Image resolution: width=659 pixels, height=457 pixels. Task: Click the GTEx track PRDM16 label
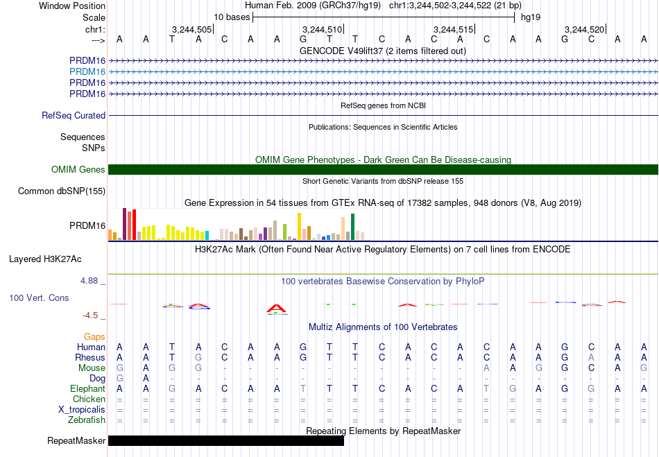[x=87, y=226]
